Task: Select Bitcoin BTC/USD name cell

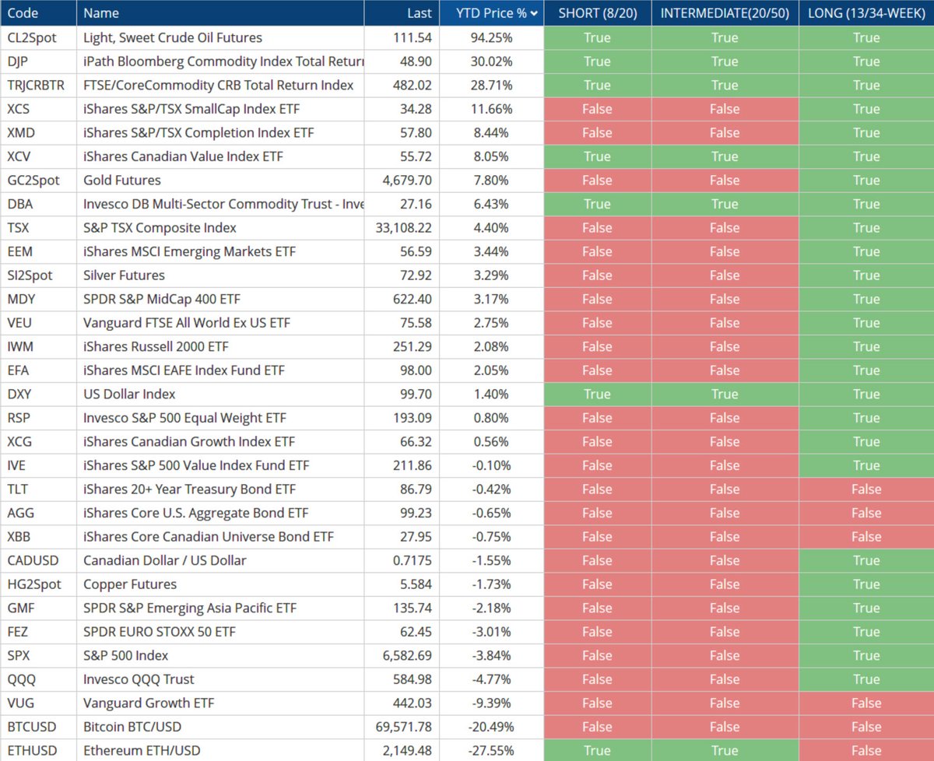Action: click(220, 726)
